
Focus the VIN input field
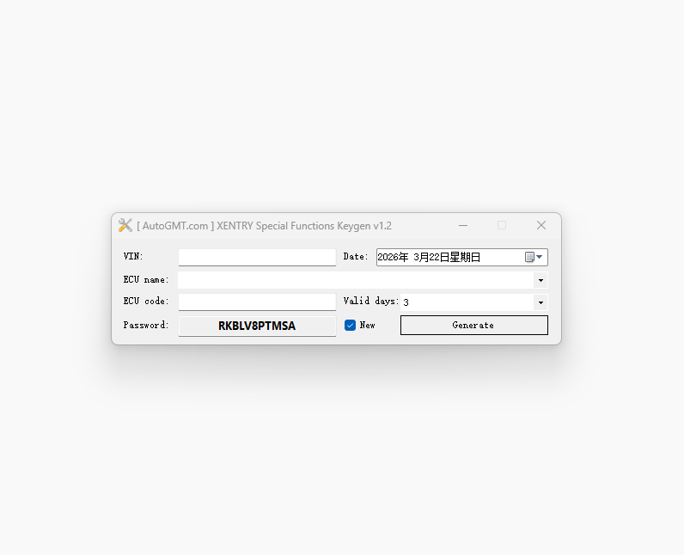pos(257,257)
